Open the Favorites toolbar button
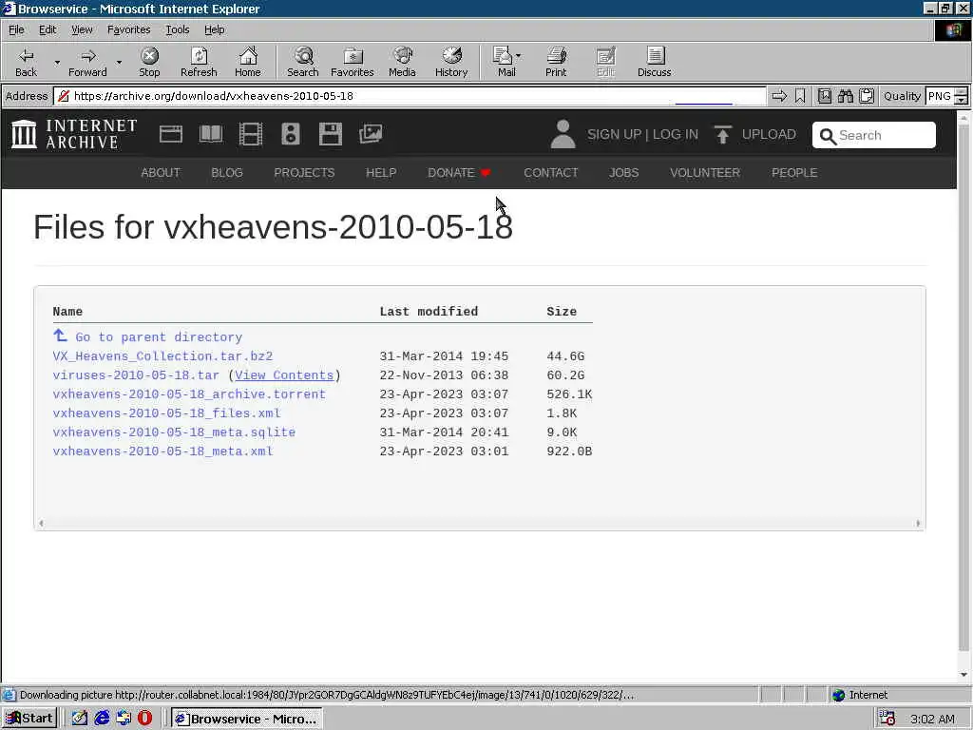Screen dimensions: 973x730 pyautogui.click(x=352, y=62)
